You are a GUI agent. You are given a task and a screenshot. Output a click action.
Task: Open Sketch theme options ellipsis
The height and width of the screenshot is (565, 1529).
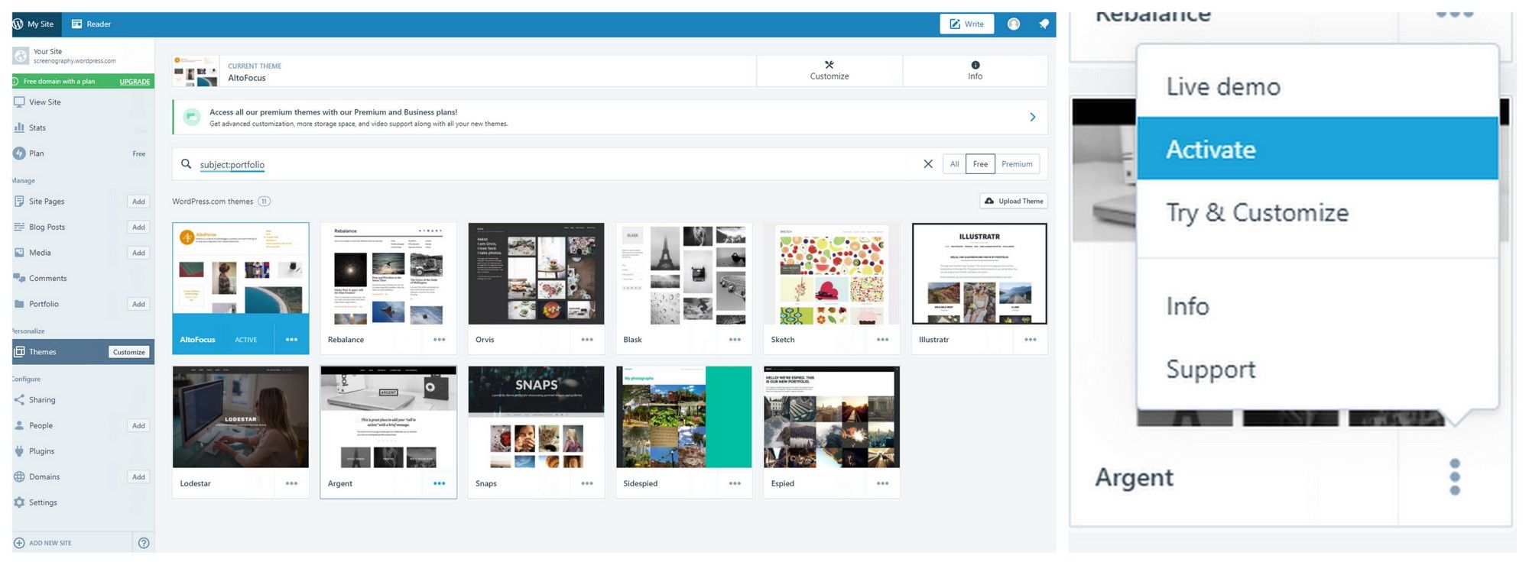point(883,340)
